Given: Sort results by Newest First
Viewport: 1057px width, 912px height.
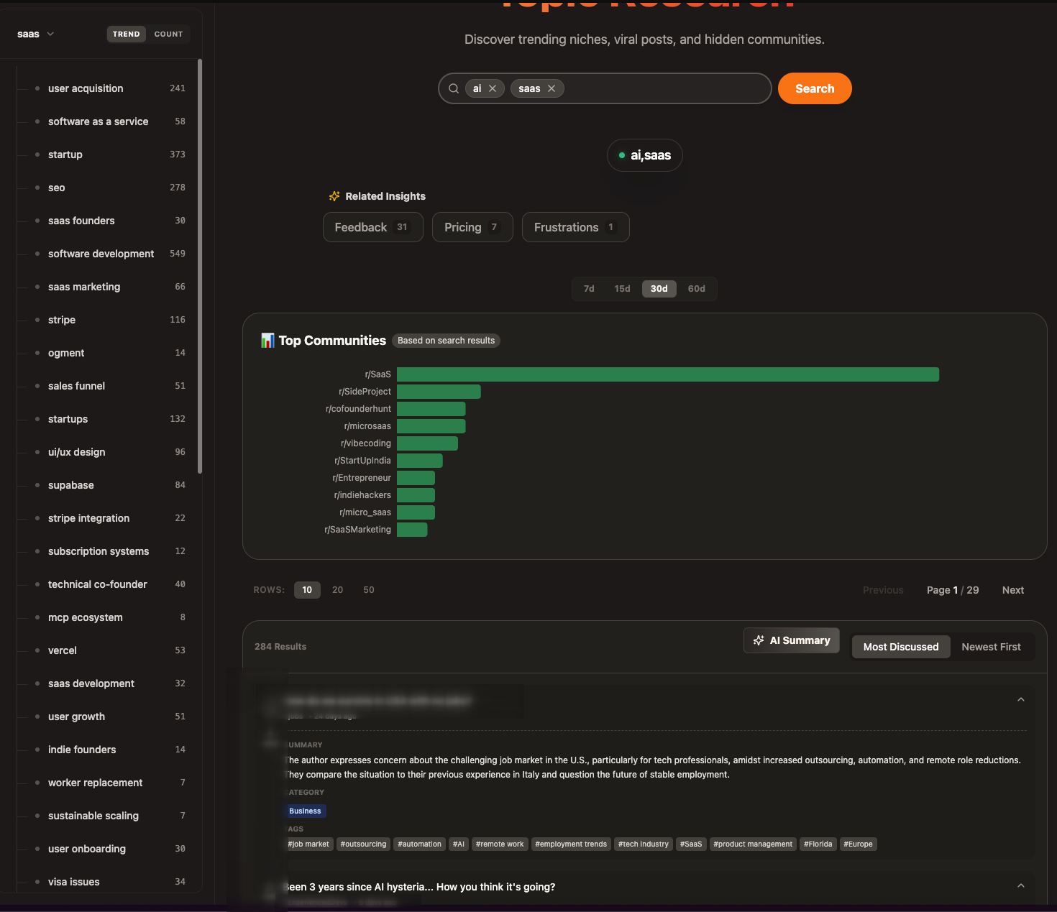Looking at the screenshot, I should pyautogui.click(x=991, y=647).
